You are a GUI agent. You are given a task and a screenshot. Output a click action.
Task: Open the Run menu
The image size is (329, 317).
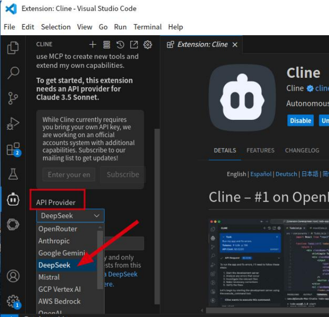pos(120,27)
